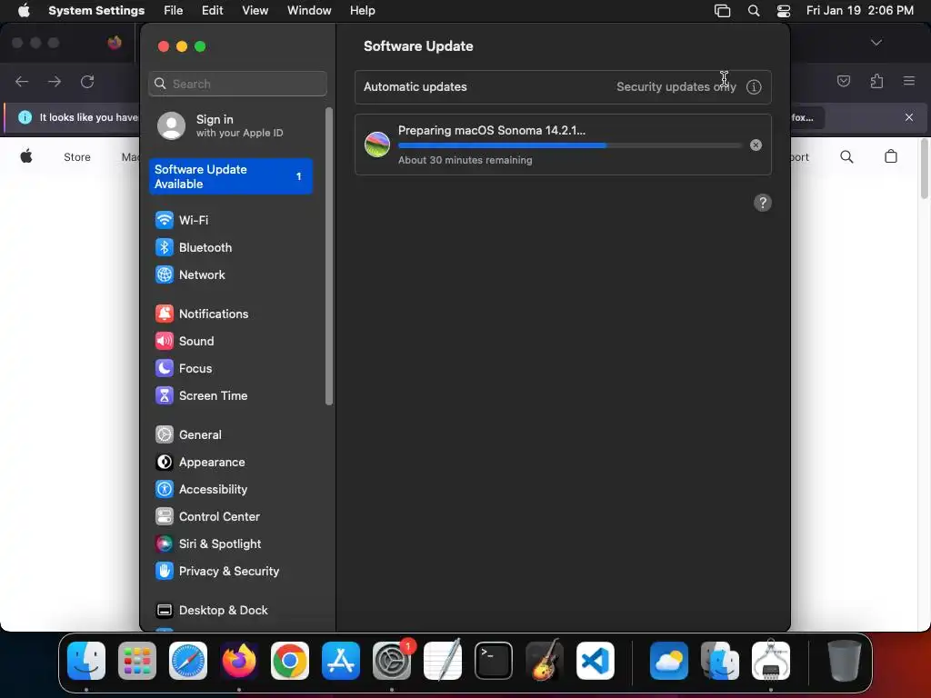
Task: Launch Safari from the Dock
Action: (x=188, y=661)
